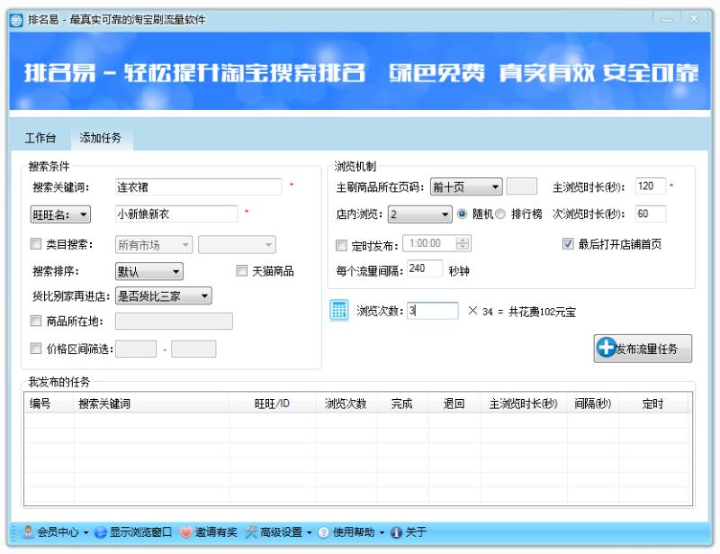
Task: Expand the 所有市场 category dropdown
Action: (154, 245)
